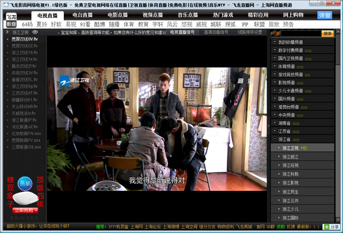Image resolution: width=343 pixels, height=233 pixels.
Task: Collapse the side panel using the splitter arrow
Action: 269,125
